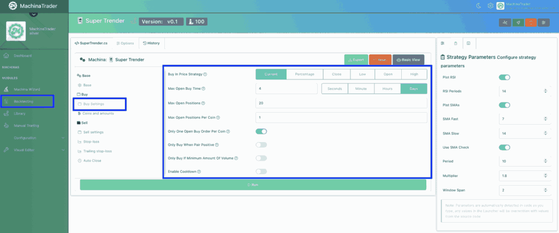Click the icon left of the Version badge

133,21
